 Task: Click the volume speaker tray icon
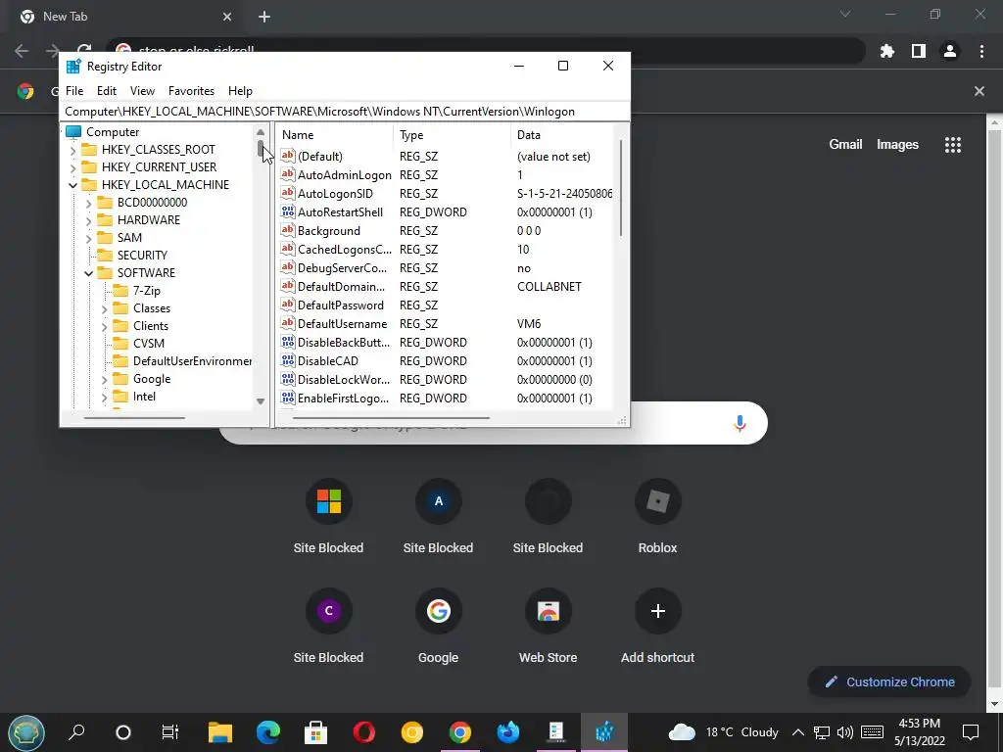pos(845,732)
